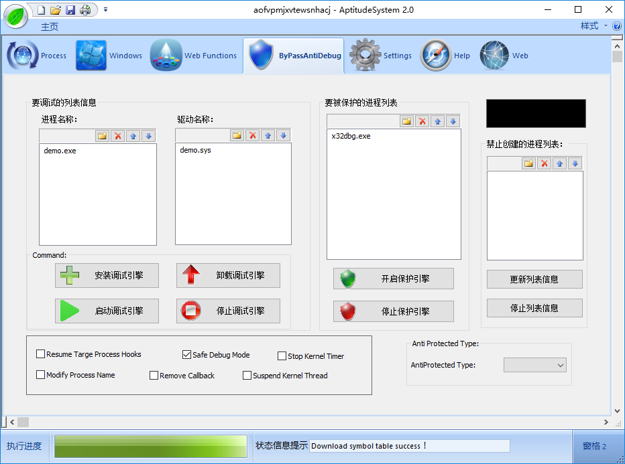Click the 启动调试引擎 start button
Viewport: 625px width, 464px height.
107,311
